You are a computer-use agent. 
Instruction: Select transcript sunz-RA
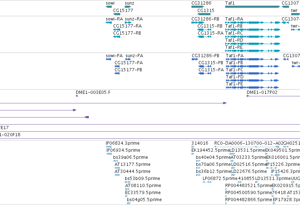tap(128, 23)
